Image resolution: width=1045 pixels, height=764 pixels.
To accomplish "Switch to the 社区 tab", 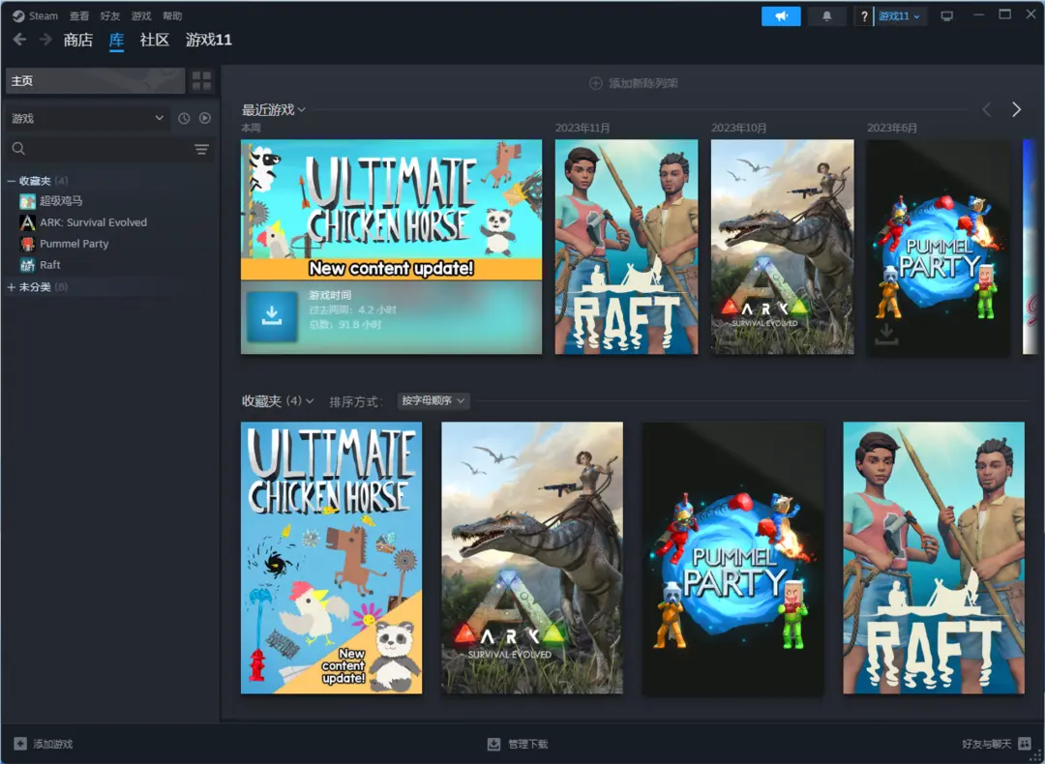I will (x=155, y=40).
